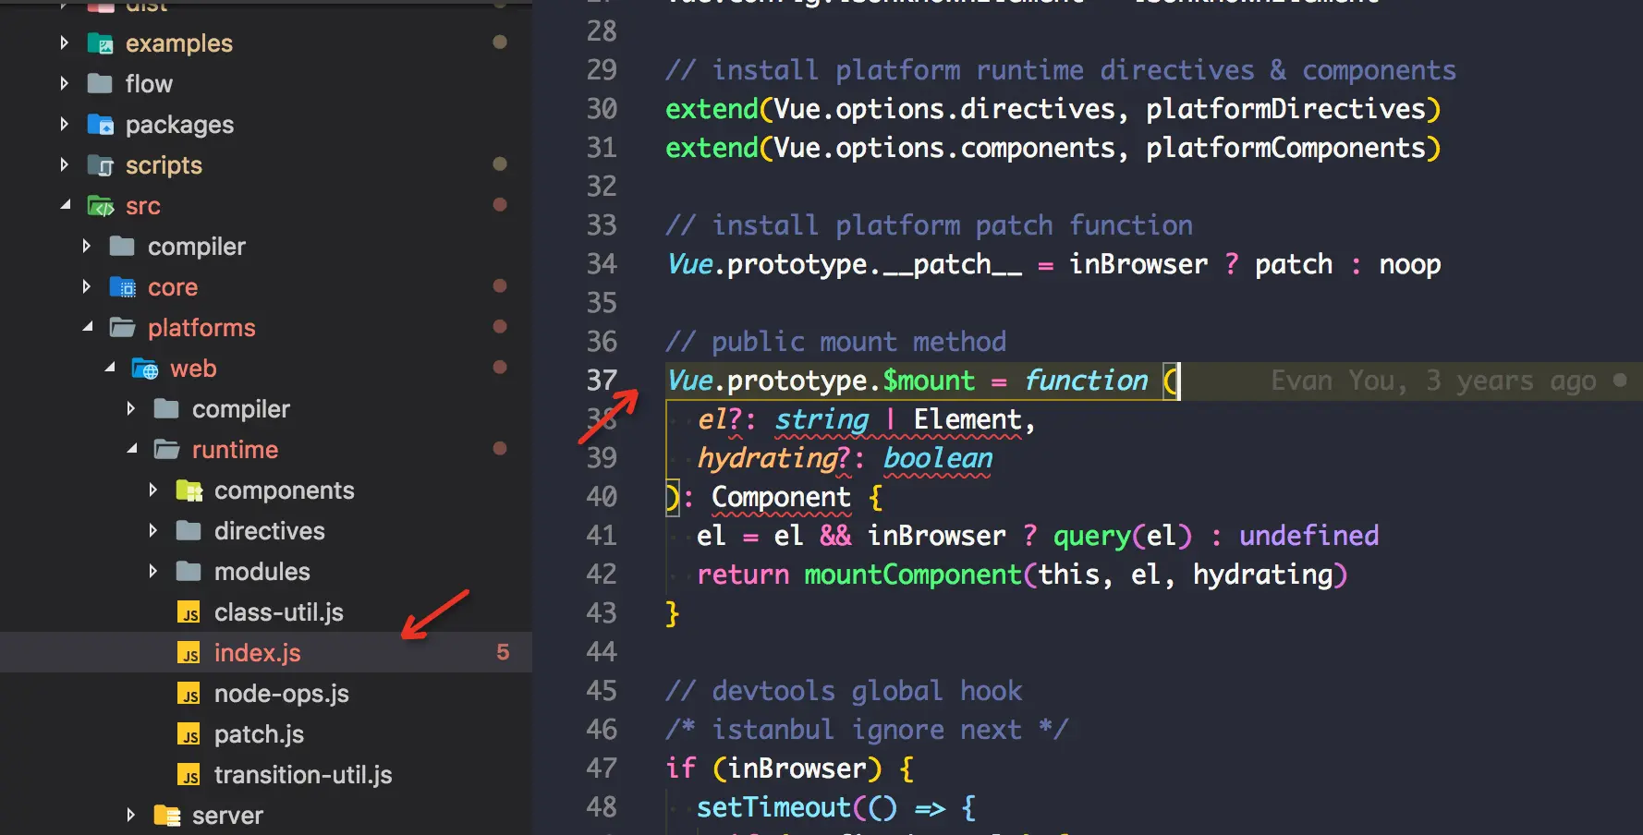Select the directives folder label

270,531
